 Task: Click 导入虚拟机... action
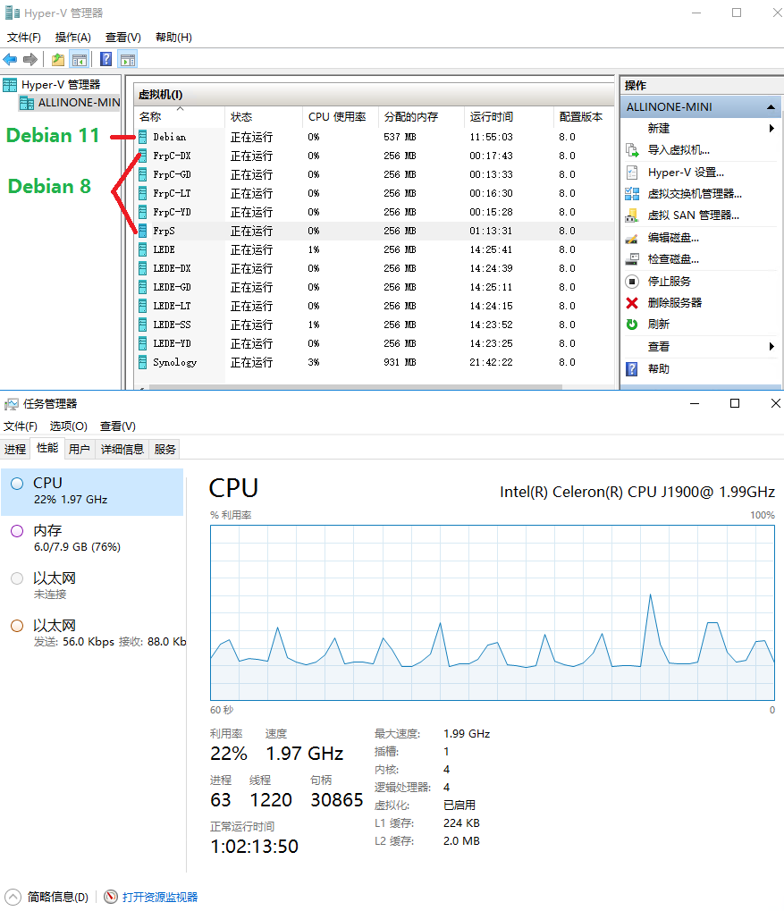[x=679, y=150]
